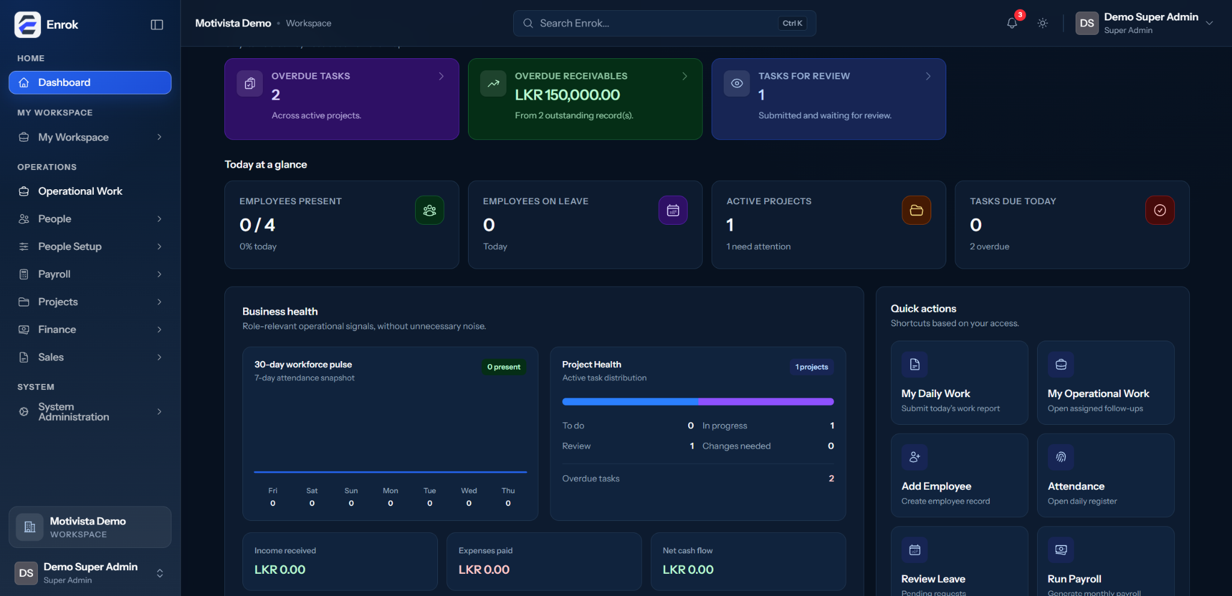Screen dimensions: 1232x596
Task: Open the Overdue Tasks card arrow
Action: [x=441, y=76]
